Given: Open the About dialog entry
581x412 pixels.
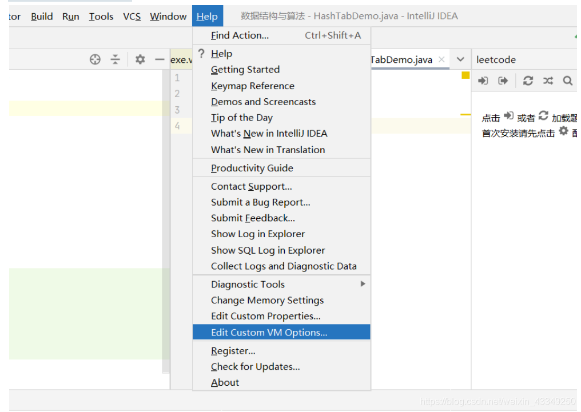Looking at the screenshot, I should click(x=281, y=382).
